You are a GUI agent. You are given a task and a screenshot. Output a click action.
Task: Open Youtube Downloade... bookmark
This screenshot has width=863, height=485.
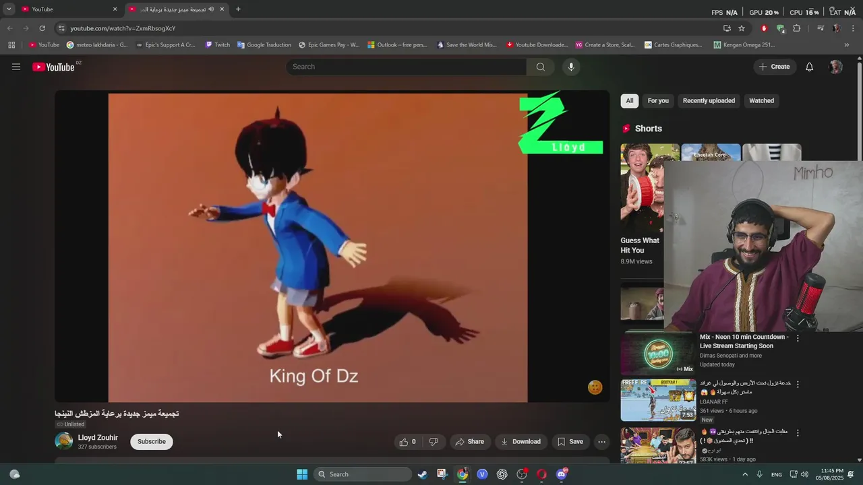coord(537,45)
